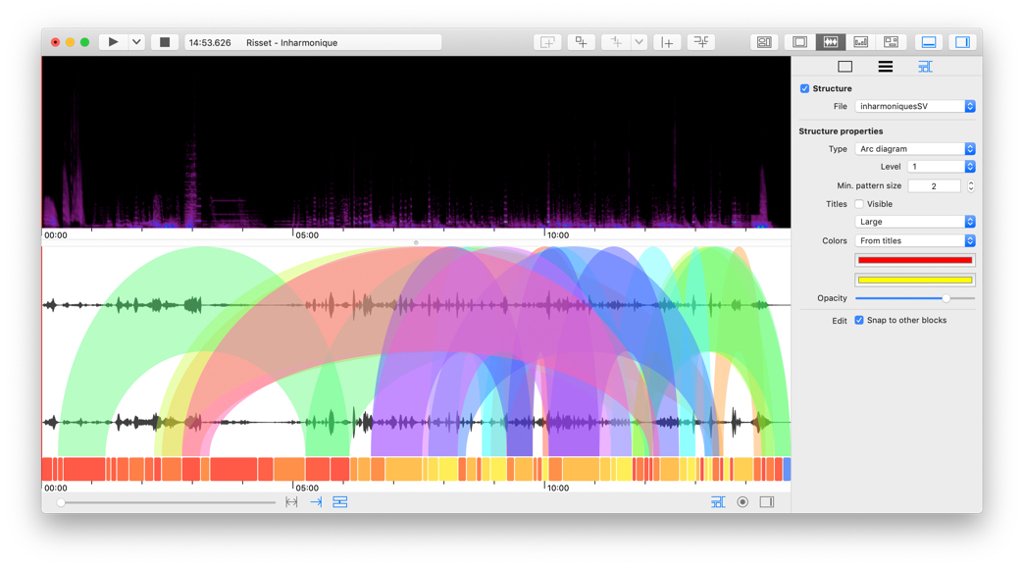The height and width of the screenshot is (568, 1024).
Task: Click the 10:00 marker on the spectrogram ruler
Action: [x=558, y=235]
